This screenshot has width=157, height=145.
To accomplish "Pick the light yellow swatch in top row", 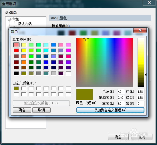I will tap(24, 45).
